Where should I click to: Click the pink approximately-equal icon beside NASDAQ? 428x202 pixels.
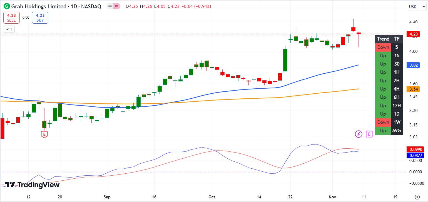point(117,6)
